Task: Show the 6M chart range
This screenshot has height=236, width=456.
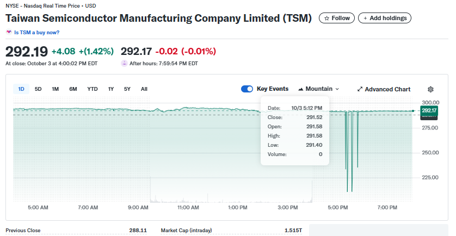Action: click(73, 89)
